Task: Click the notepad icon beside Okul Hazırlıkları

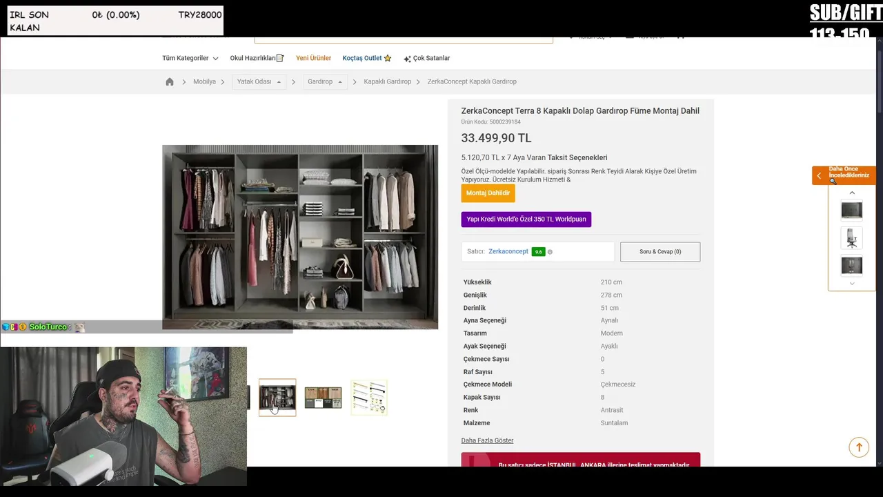Action: (280, 58)
